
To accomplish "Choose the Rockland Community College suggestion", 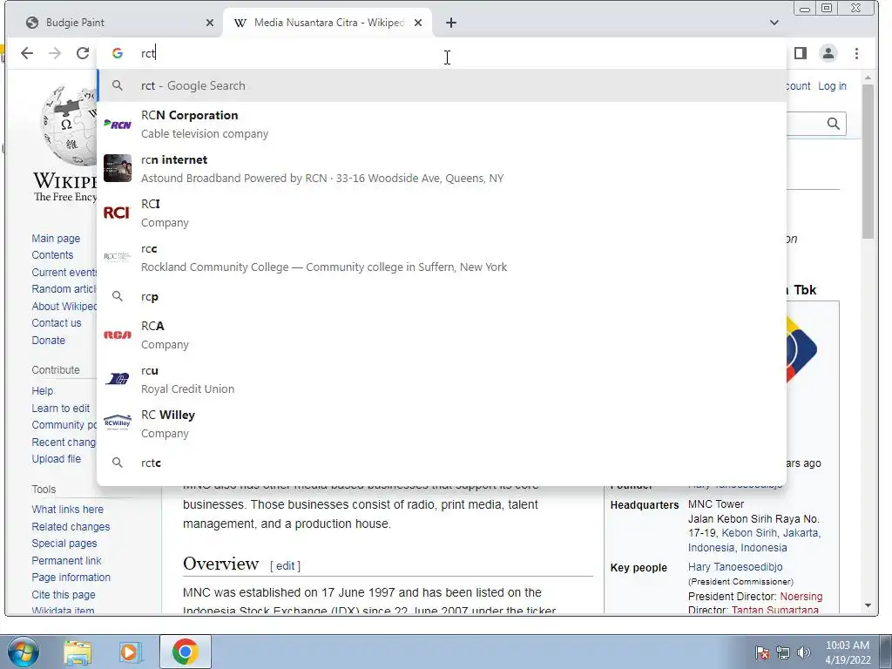I will tap(442, 257).
